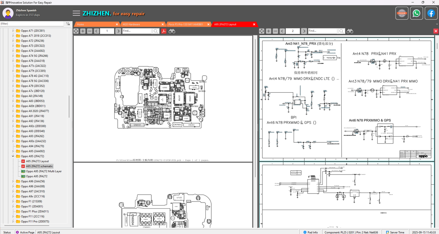The height and width of the screenshot is (234, 439).
Task: Select the pan tool in right viewer
Action: click(x=262, y=31)
